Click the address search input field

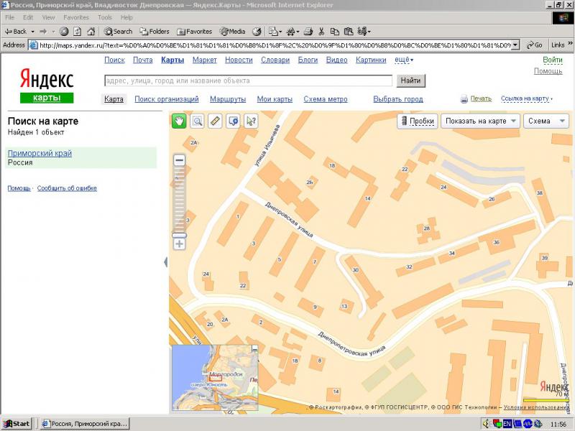(x=248, y=80)
